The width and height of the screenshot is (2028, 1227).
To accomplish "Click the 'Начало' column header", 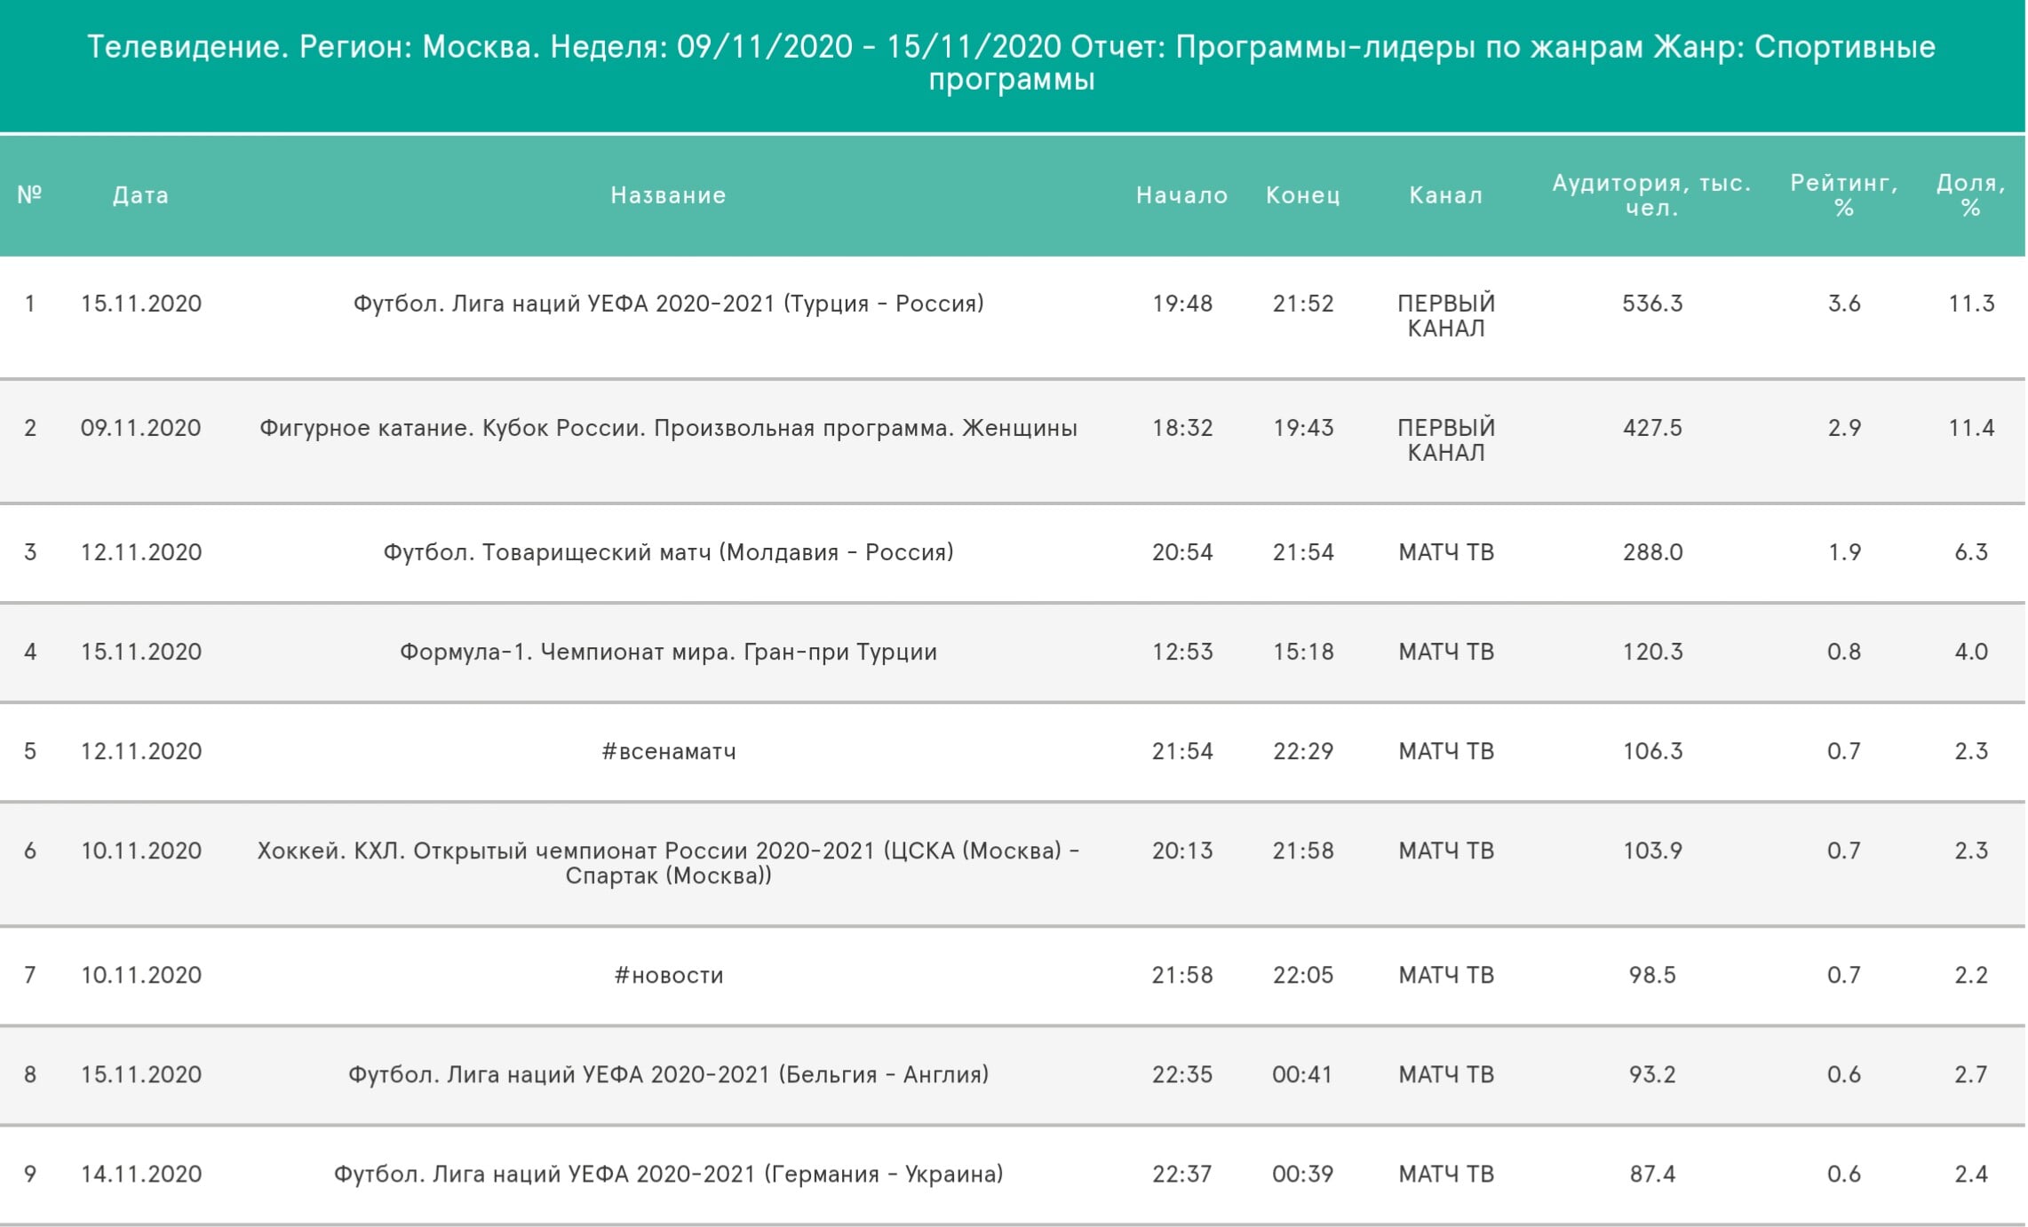I will [1181, 195].
